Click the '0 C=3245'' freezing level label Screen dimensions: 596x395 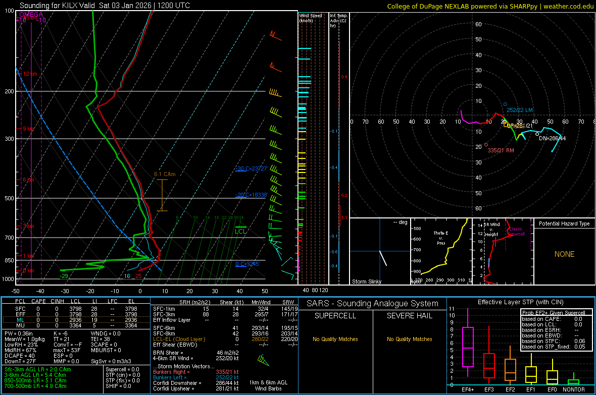coord(247,264)
